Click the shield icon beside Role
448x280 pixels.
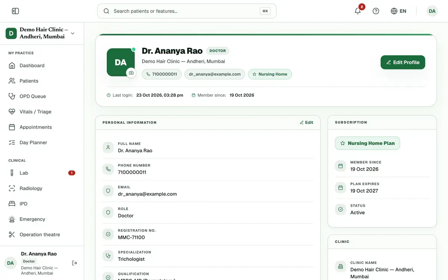[108, 212]
